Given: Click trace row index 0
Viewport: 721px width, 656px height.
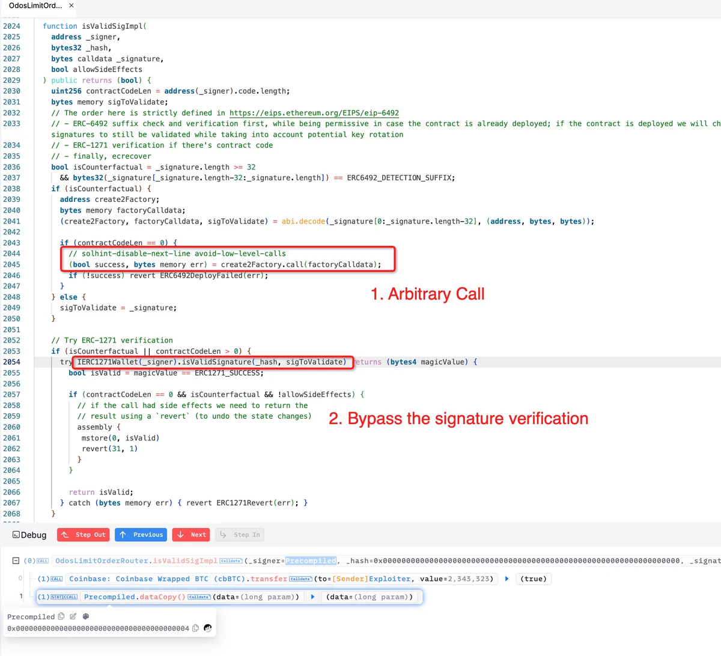Looking at the screenshot, I should pos(20,579).
